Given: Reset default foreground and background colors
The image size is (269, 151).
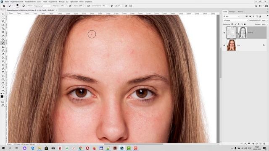Looking at the screenshot, I should (1, 94).
